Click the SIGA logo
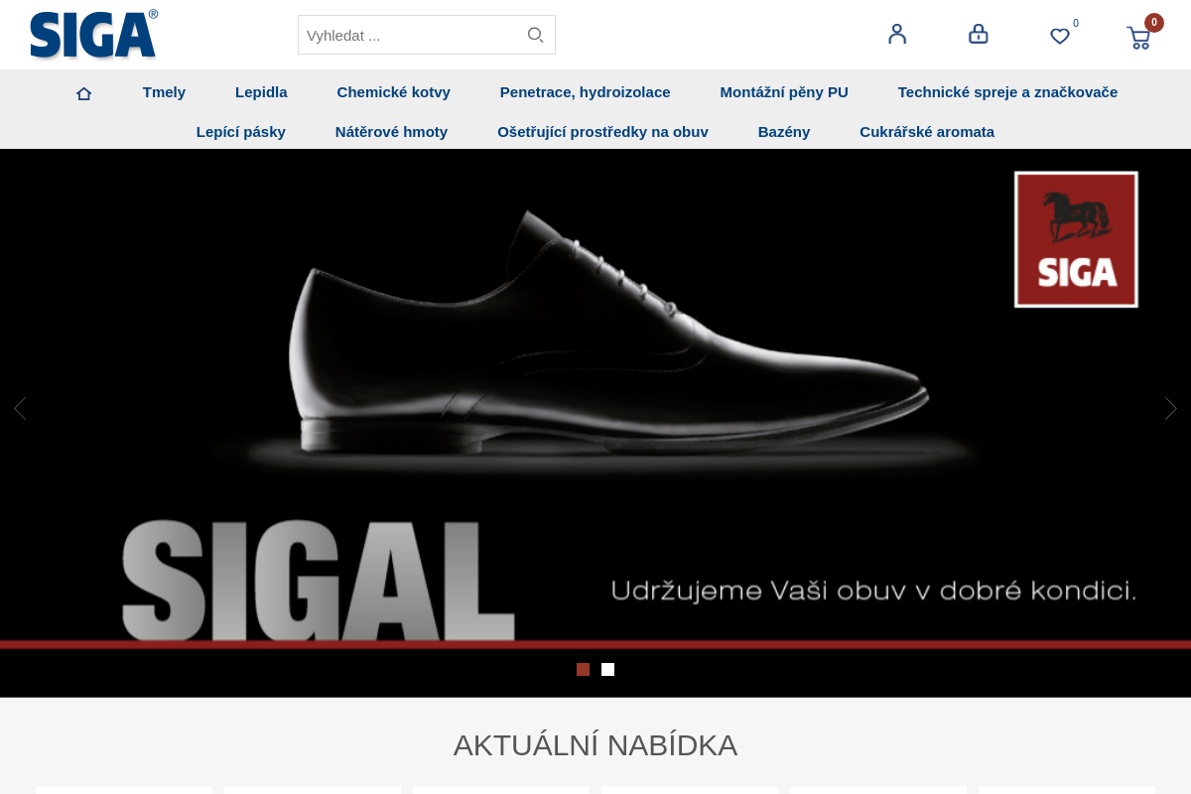 pyautogui.click(x=93, y=36)
